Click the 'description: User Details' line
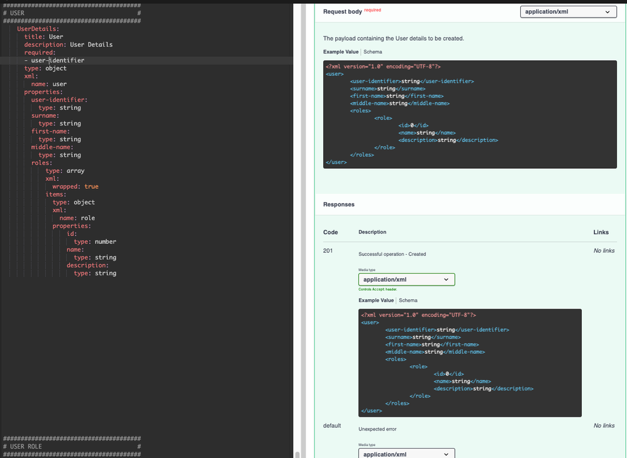This screenshot has height=458, width=627. pyautogui.click(x=68, y=45)
